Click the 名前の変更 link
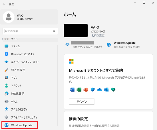Viewport: 157px width, 130px height. point(98,36)
